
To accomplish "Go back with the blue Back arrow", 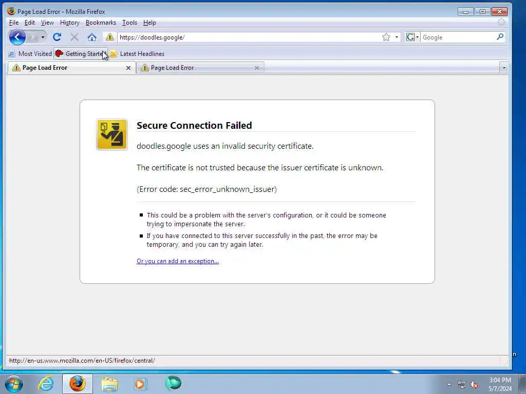I will point(17,37).
